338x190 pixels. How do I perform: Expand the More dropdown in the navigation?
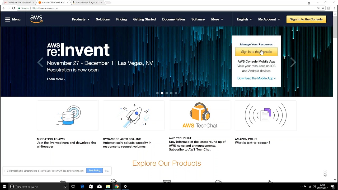click(x=217, y=19)
